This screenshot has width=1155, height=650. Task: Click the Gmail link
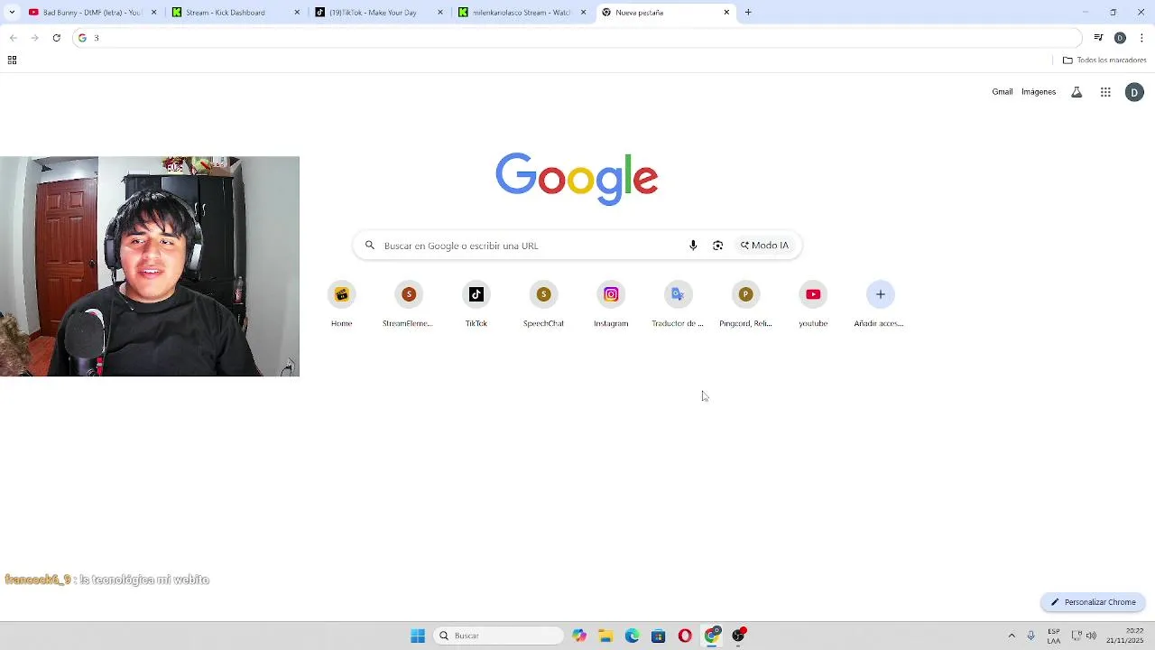coord(1002,92)
